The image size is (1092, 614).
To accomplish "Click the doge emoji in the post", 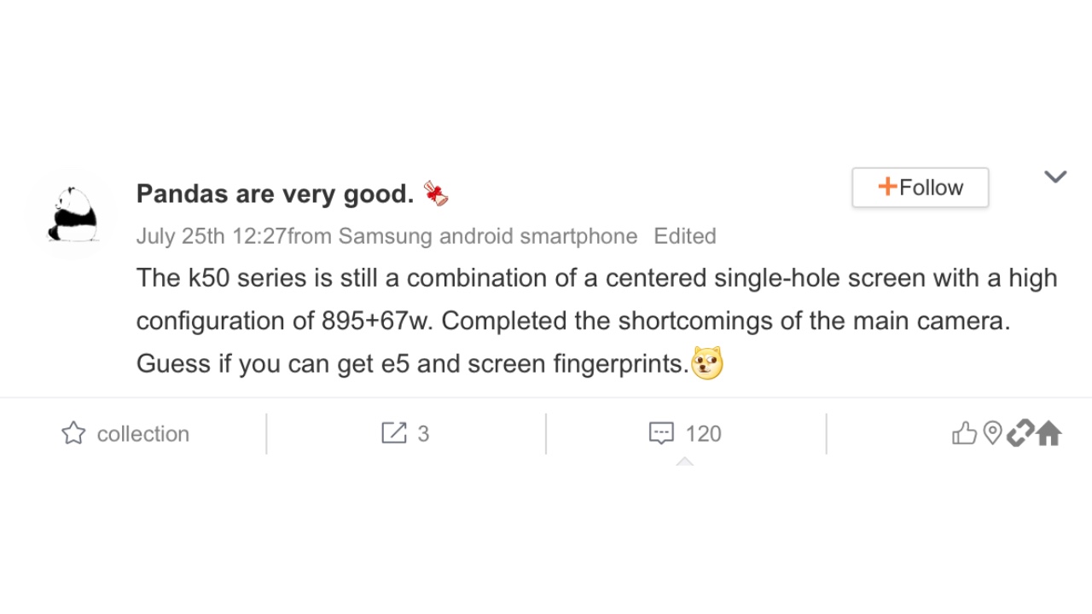I will pyautogui.click(x=707, y=363).
